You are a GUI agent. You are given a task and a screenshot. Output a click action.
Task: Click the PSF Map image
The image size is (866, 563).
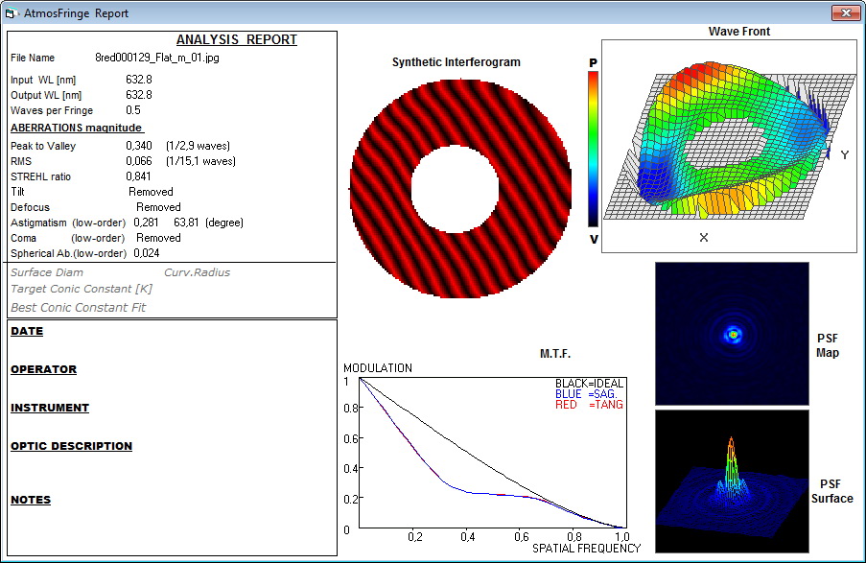732,334
